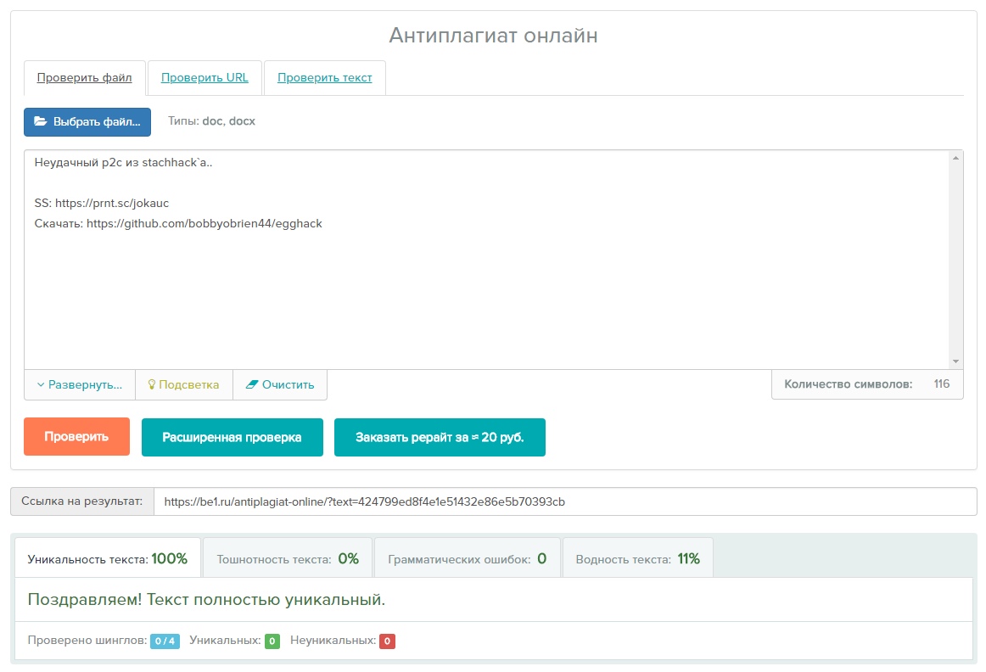
Task: Click the lightbulb icon for Подсветка
Action: click(x=153, y=384)
